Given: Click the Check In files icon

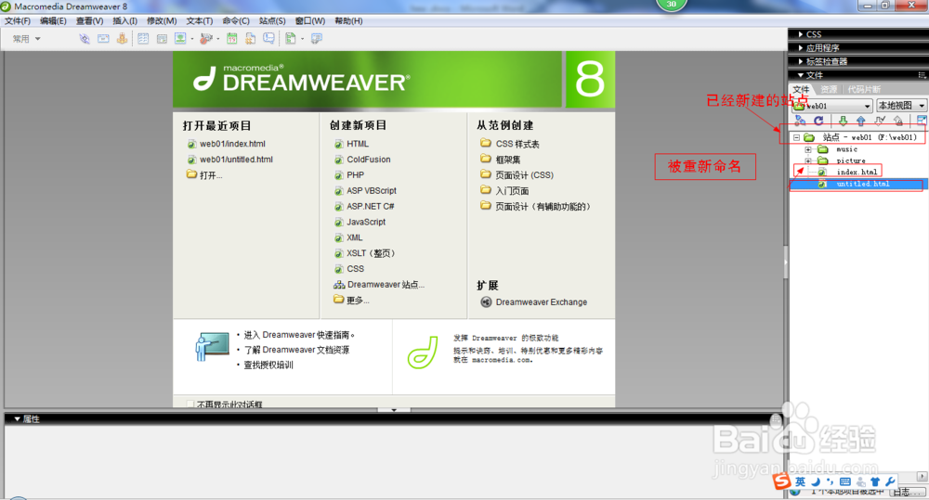Looking at the screenshot, I should click(x=898, y=121).
